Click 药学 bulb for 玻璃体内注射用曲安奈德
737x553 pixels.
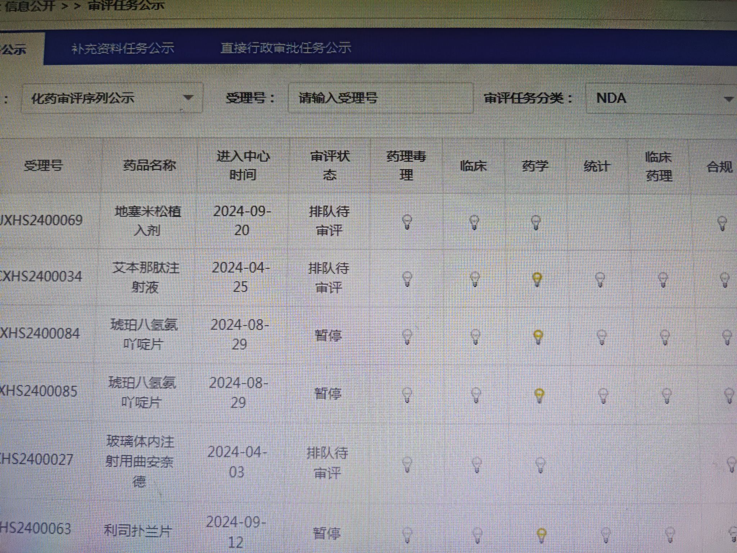[541, 465]
